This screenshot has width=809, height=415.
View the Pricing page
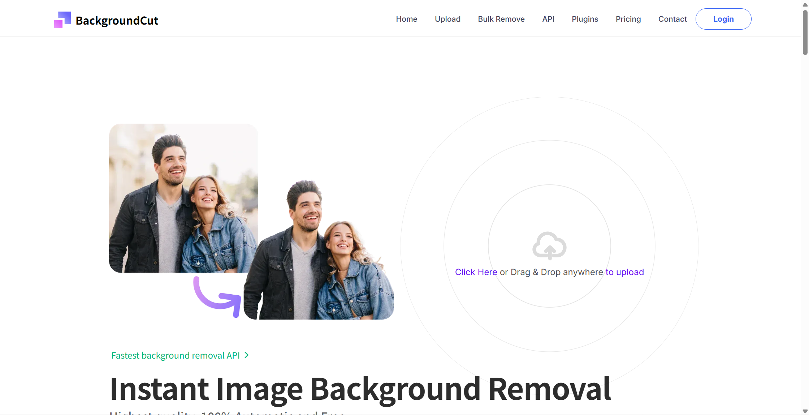point(628,19)
